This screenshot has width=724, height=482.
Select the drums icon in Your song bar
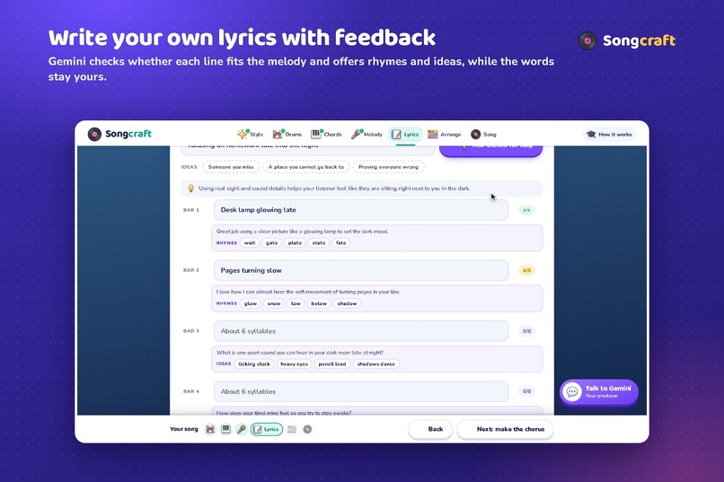[210, 429]
